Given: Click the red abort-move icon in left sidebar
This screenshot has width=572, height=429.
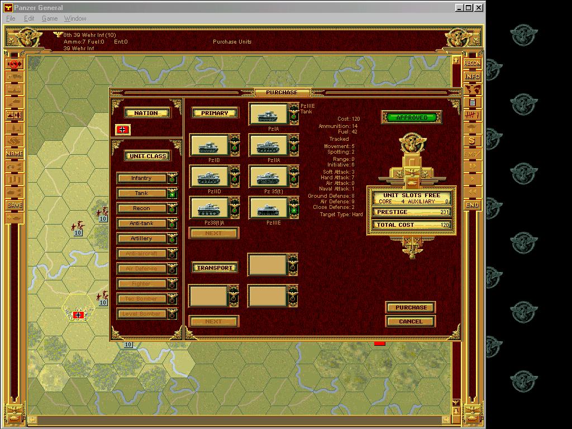Looking at the screenshot, I should (x=15, y=64).
